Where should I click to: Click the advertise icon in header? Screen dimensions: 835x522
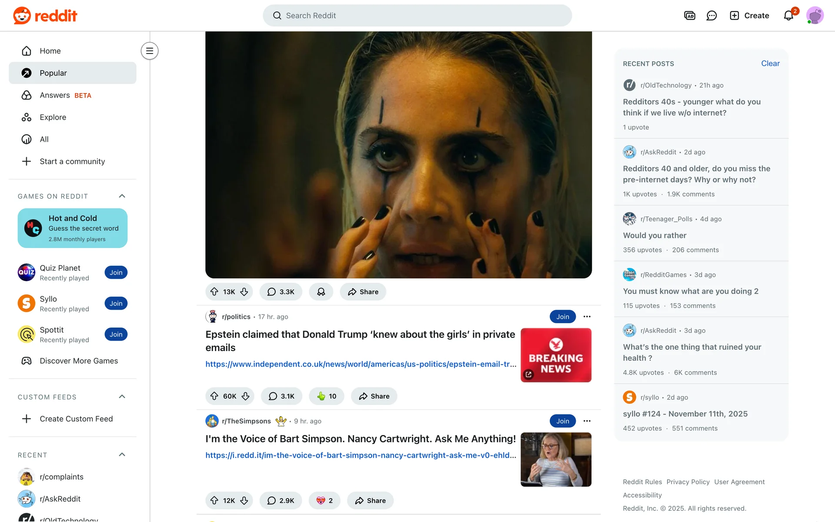coord(690,16)
